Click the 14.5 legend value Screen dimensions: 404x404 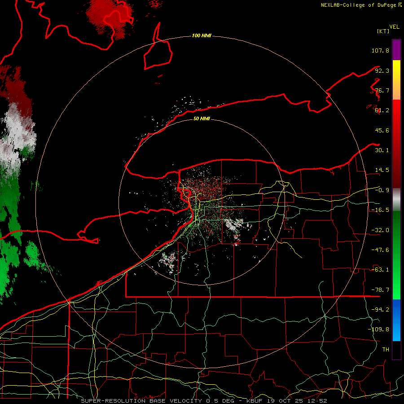point(382,170)
